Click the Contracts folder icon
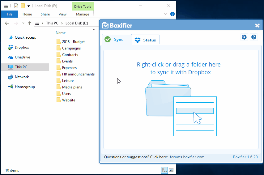 58,55
